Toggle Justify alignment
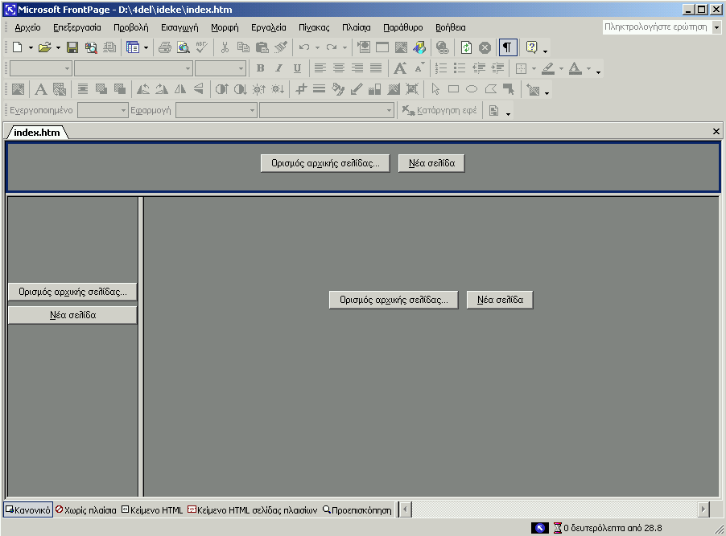Viewport: 726px width, 536px height. [x=376, y=68]
